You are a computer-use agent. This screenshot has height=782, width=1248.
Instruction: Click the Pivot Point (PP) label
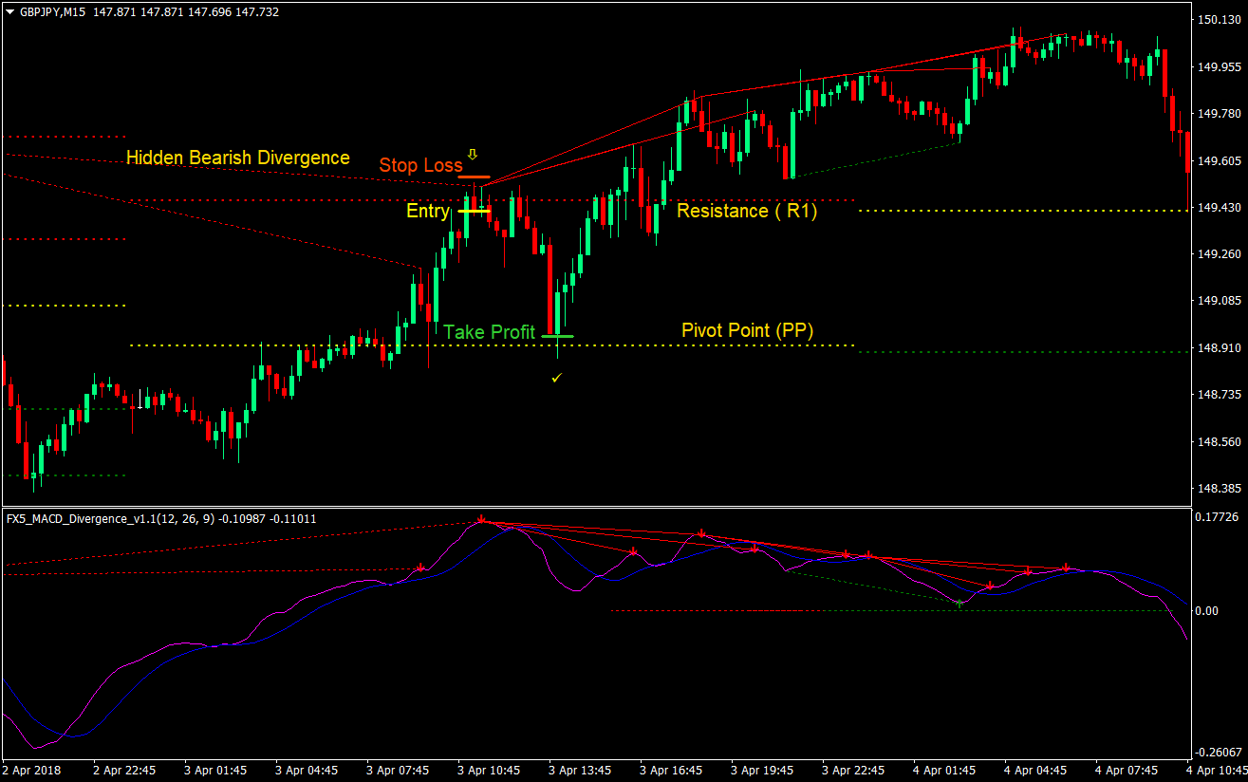747,330
